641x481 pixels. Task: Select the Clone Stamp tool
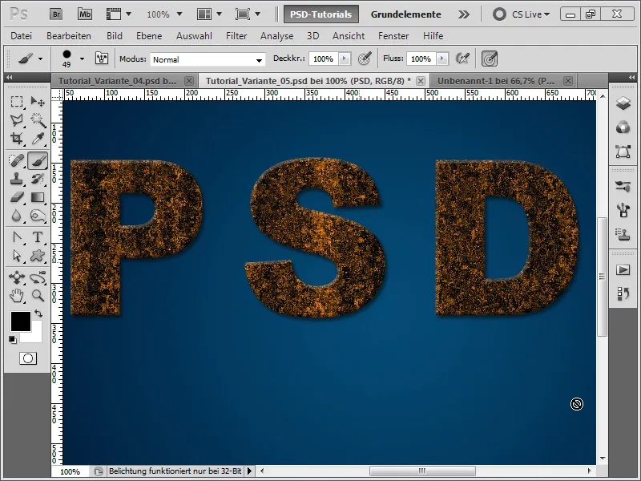tap(17, 179)
